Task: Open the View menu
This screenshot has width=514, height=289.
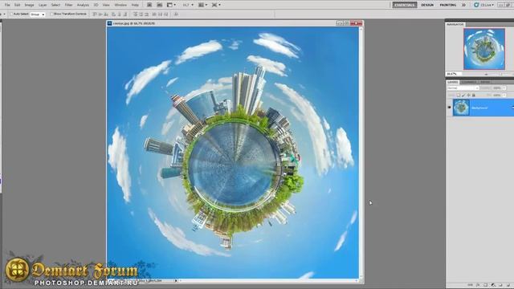Action: [x=106, y=5]
